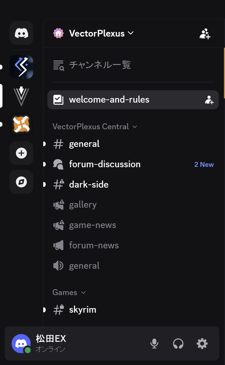Collapse the VectorPlexus Central category
Image resolution: width=225 pixels, height=365 pixels.
tap(94, 126)
